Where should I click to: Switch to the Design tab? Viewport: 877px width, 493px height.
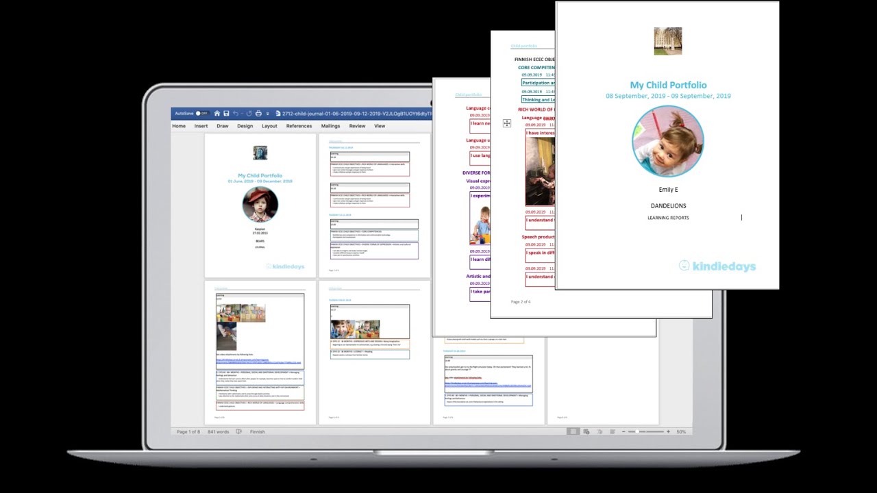tap(245, 126)
